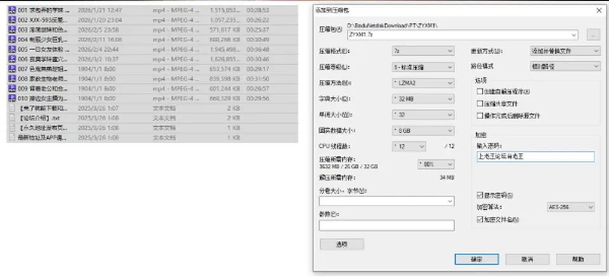The width and height of the screenshot is (609, 277).
Task: Click the 确定 (OK) button
Action: (476, 259)
